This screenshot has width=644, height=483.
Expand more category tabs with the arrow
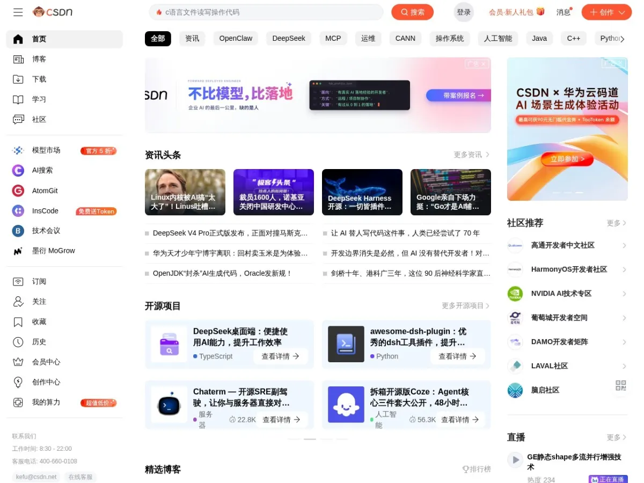[622, 39]
